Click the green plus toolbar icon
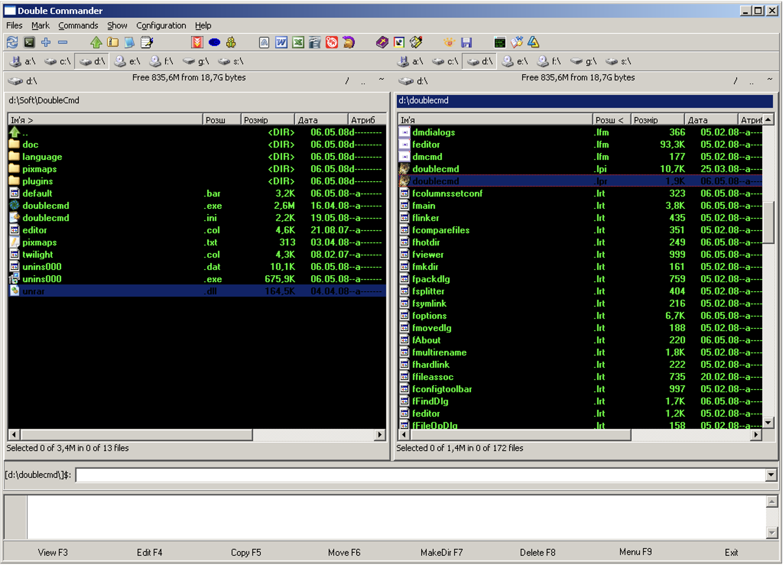This screenshot has width=784, height=566. click(45, 42)
